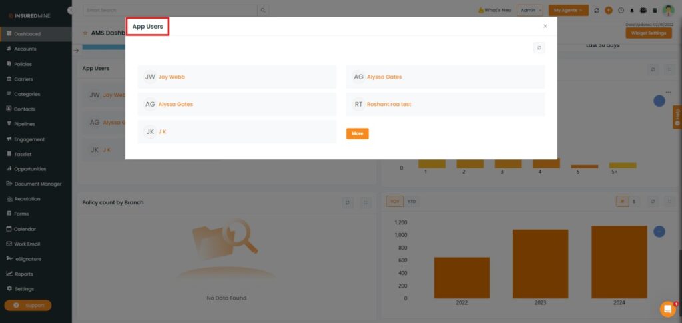Open Document Manager from sidebar
682x323 pixels.
[37, 184]
